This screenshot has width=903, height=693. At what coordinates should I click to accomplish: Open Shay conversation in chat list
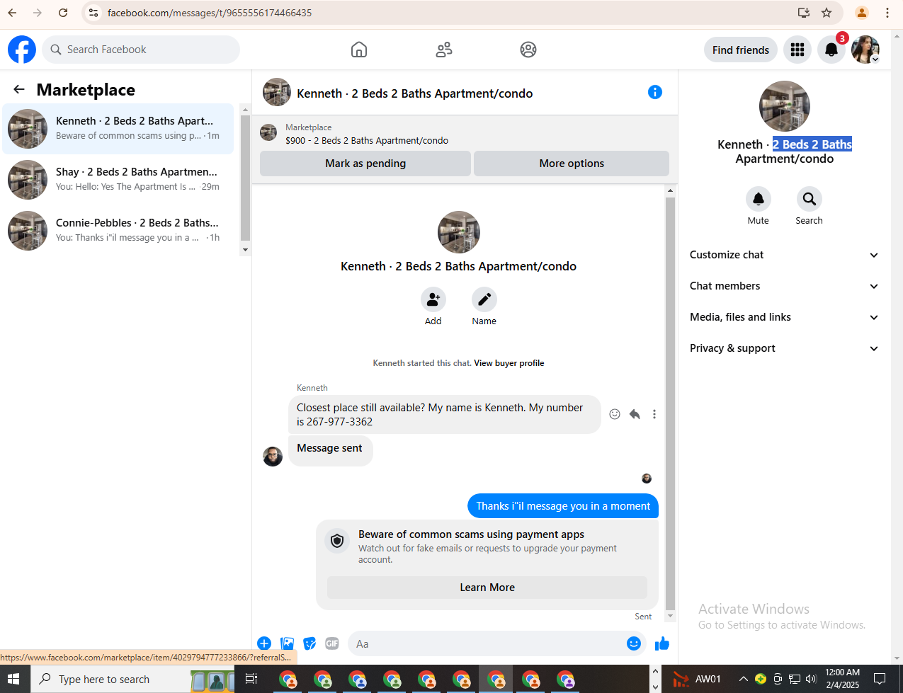coord(118,179)
